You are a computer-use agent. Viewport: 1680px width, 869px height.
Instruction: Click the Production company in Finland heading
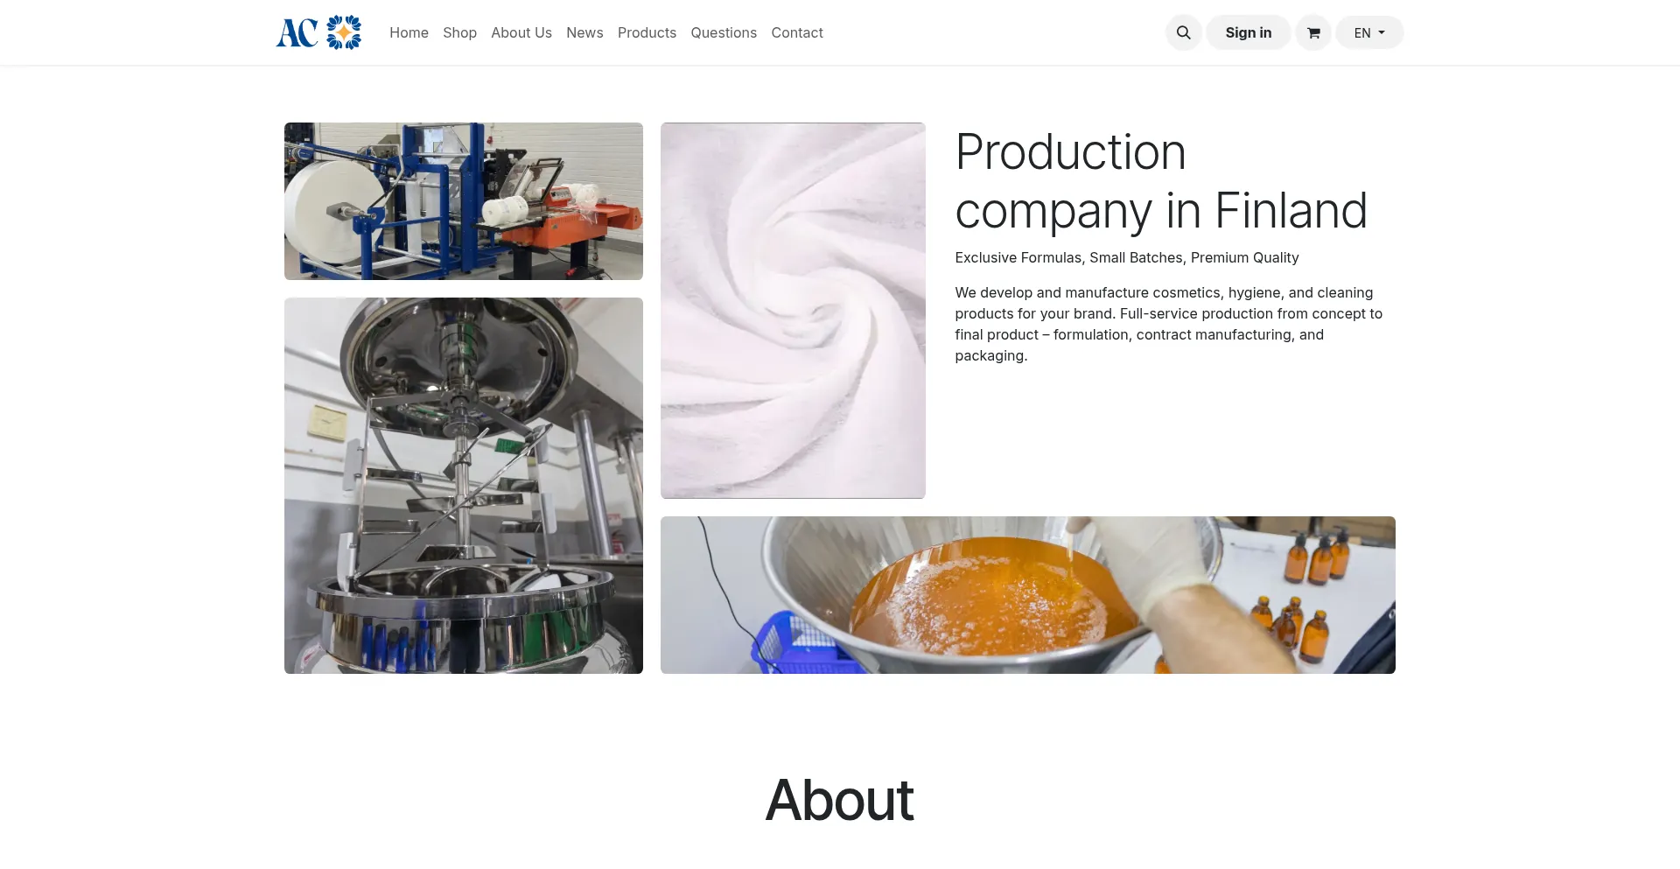point(1161,181)
